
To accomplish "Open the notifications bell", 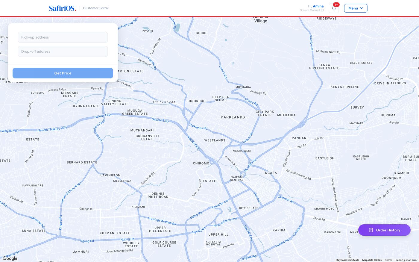I will pyautogui.click(x=334, y=8).
